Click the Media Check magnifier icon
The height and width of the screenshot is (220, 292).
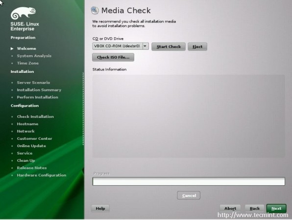click(x=95, y=10)
